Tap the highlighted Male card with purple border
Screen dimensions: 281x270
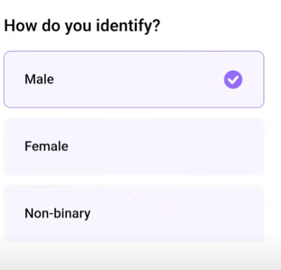[x=134, y=79]
